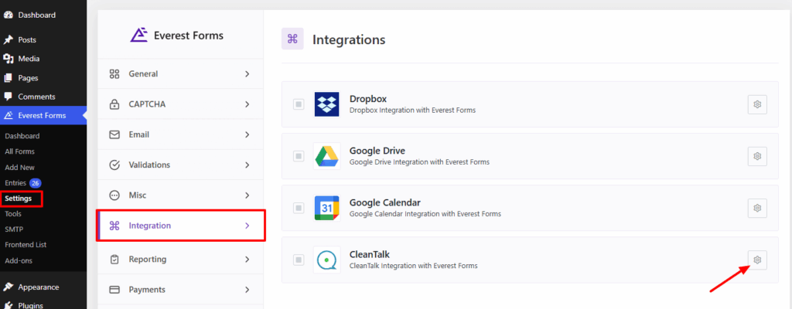Click the Integrations header icon
The height and width of the screenshot is (309, 792).
coord(292,39)
